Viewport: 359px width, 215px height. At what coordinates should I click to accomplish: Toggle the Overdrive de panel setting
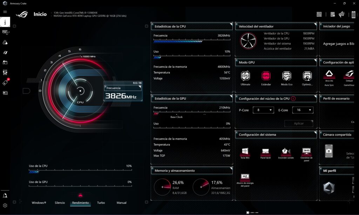(x=306, y=151)
